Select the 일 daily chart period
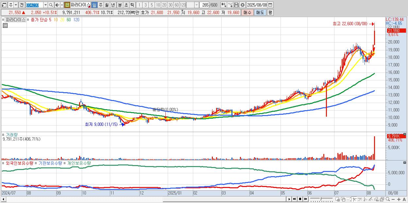The height and width of the screenshot is (203, 408). click(94, 5)
